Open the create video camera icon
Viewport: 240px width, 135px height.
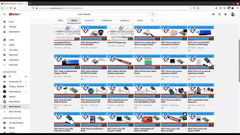tap(213, 14)
